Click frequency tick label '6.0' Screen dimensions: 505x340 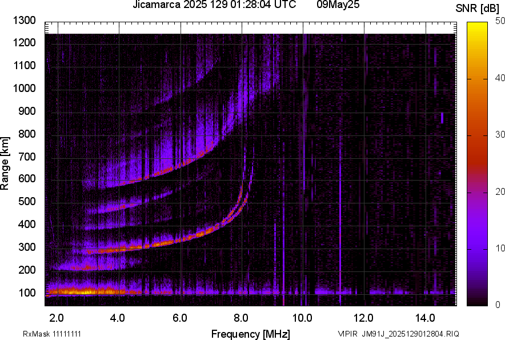pyautogui.click(x=180, y=318)
